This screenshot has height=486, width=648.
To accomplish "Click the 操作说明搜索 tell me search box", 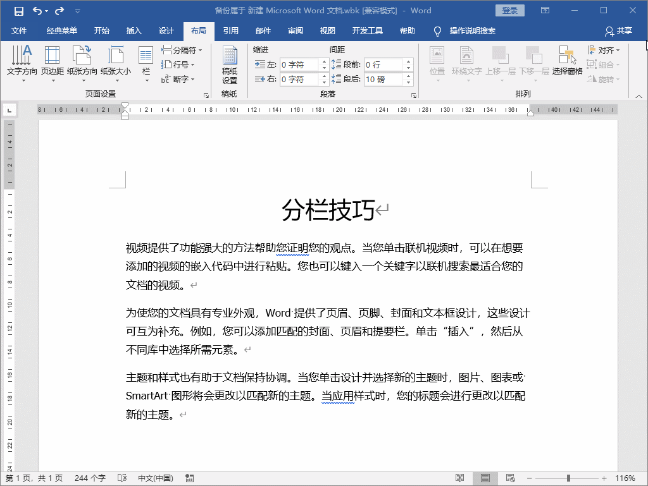I will click(464, 31).
